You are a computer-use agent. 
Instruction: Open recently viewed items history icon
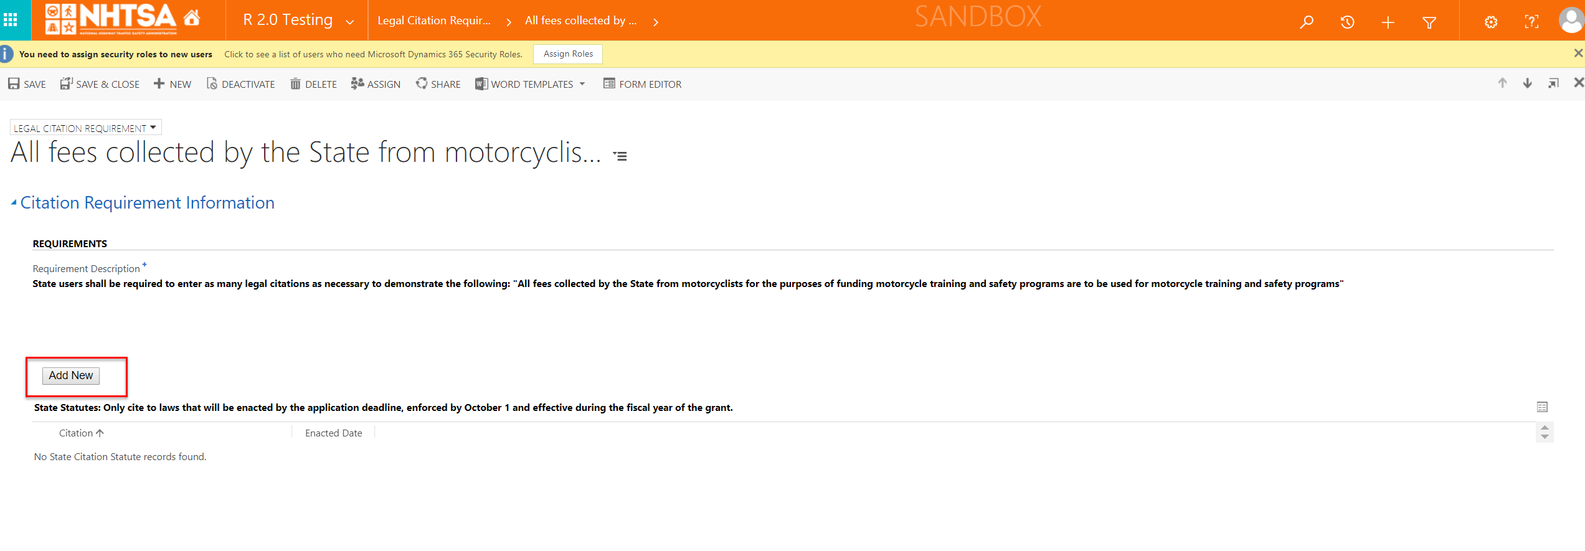[x=1347, y=22]
